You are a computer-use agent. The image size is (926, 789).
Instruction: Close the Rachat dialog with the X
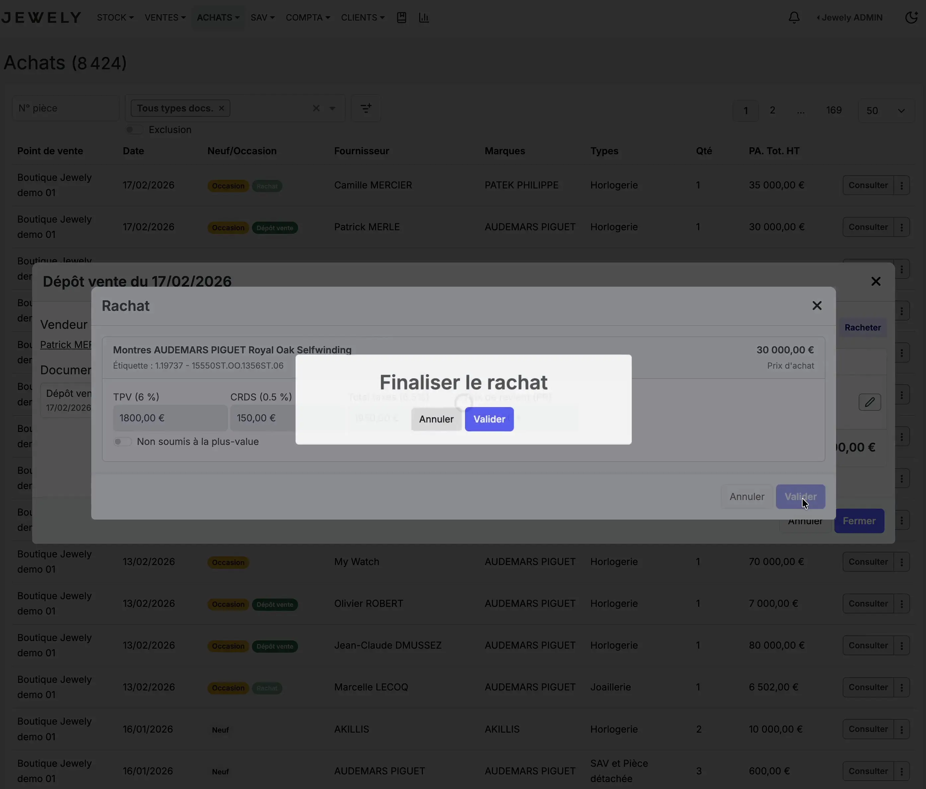pyautogui.click(x=816, y=306)
